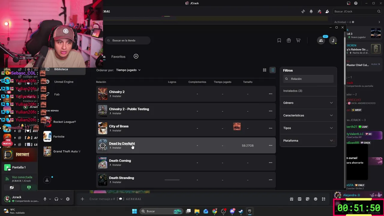
Task: Stop screen sharing in Discord
Action: point(29,187)
